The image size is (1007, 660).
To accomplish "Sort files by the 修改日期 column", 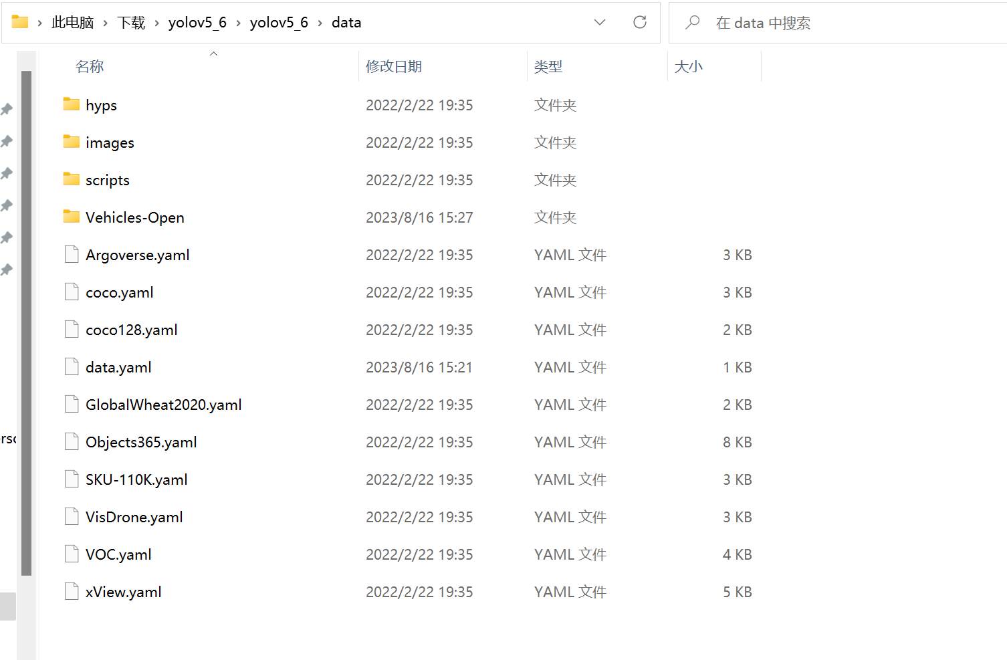I will [x=395, y=66].
